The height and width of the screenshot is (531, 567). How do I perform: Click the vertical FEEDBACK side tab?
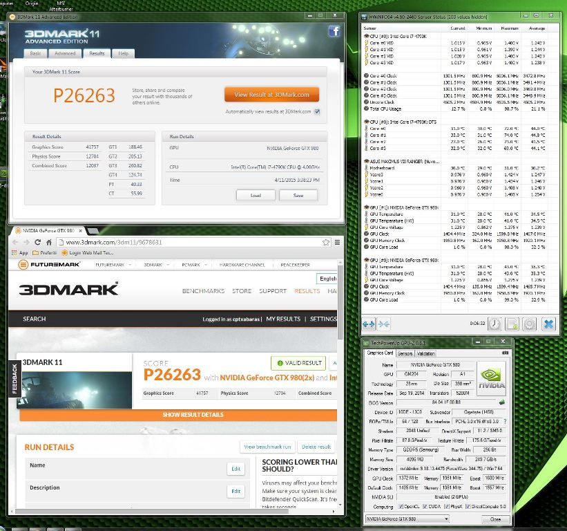pos(15,379)
